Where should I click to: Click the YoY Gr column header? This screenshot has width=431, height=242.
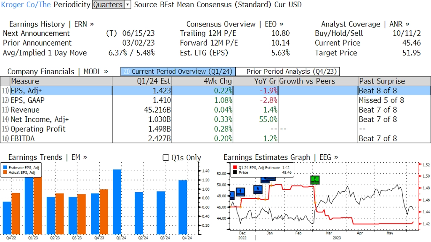[255, 81]
